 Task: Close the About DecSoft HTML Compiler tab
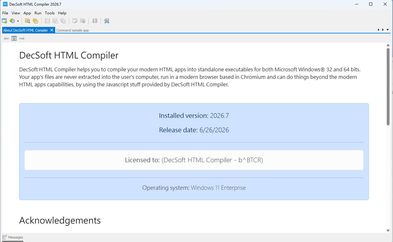click(x=52, y=30)
